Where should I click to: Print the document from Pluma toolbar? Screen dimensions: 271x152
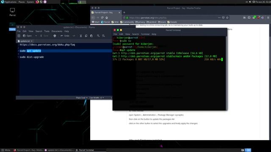point(55,35)
